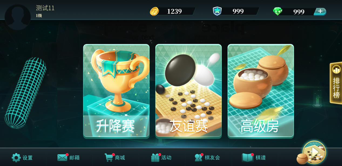The height and width of the screenshot is (166, 342).
Task: Click the 1239 gold coin balance
Action: pyautogui.click(x=174, y=11)
